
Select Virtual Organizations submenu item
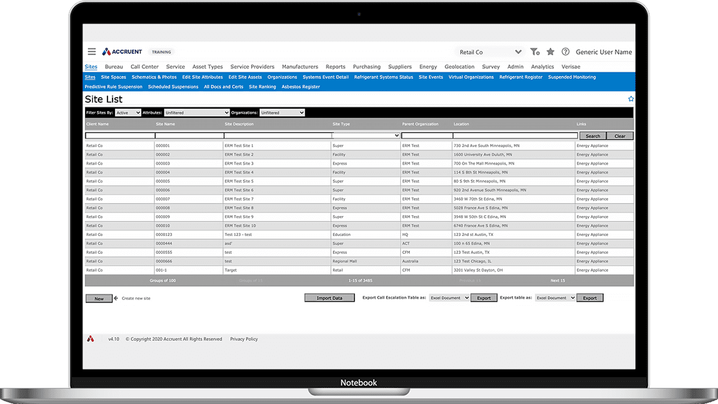(471, 77)
